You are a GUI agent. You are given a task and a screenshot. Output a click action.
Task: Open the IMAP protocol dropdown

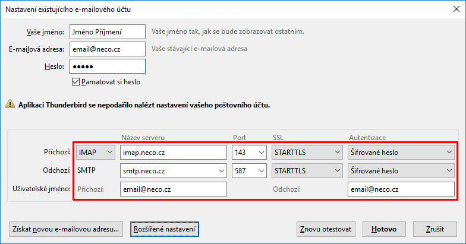pos(96,153)
